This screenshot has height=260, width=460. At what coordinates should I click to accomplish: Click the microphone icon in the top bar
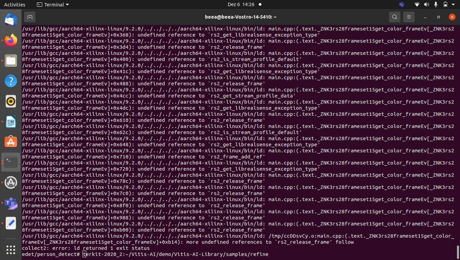click(x=436, y=4)
